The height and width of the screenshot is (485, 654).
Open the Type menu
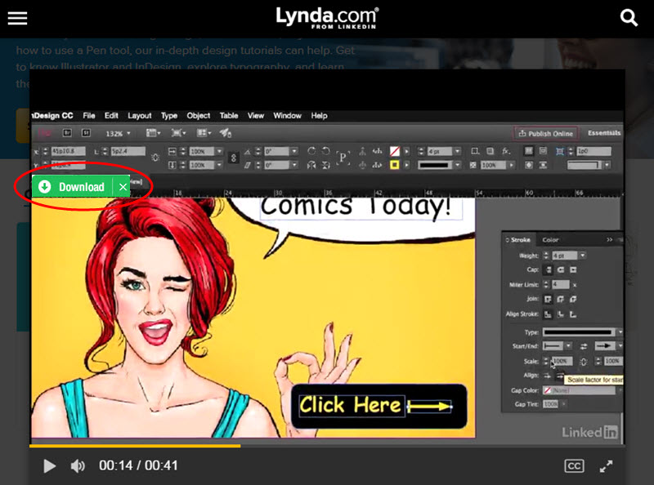169,116
